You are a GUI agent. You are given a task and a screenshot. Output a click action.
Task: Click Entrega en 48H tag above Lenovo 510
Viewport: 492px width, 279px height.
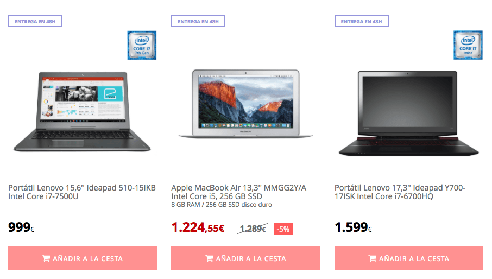(35, 21)
